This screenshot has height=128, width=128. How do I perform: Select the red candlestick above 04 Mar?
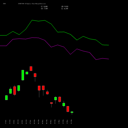39,88
